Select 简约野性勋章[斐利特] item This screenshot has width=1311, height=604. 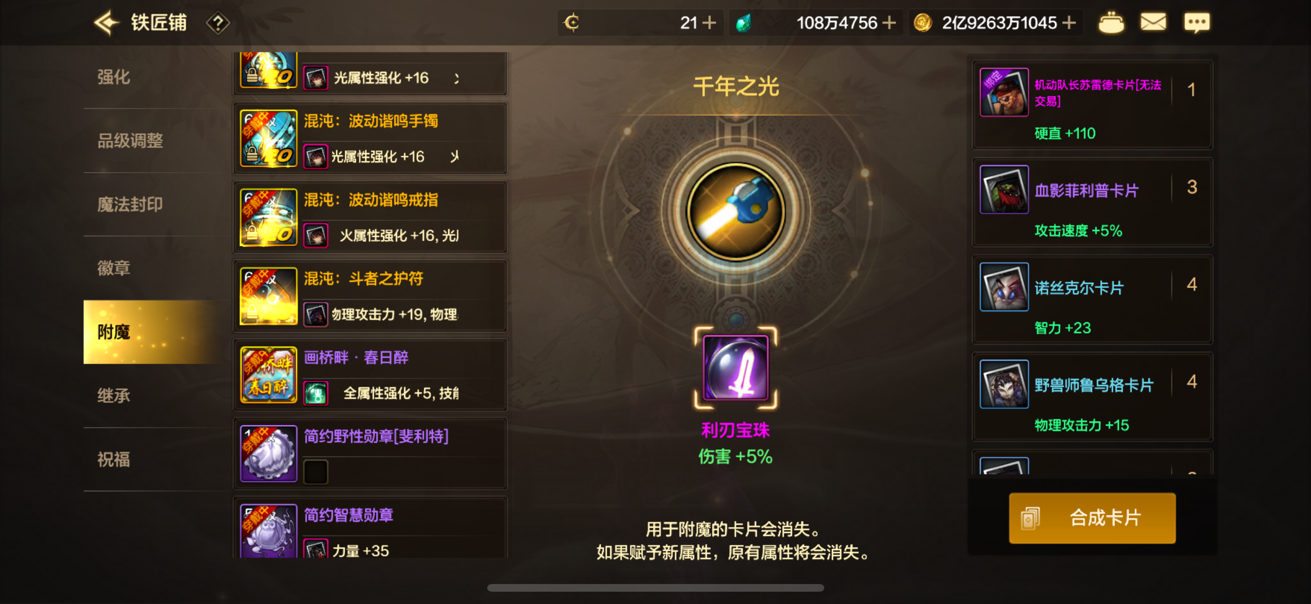click(x=370, y=453)
